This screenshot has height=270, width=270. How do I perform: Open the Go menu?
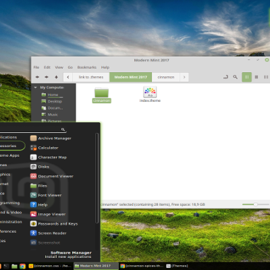(x=70, y=67)
